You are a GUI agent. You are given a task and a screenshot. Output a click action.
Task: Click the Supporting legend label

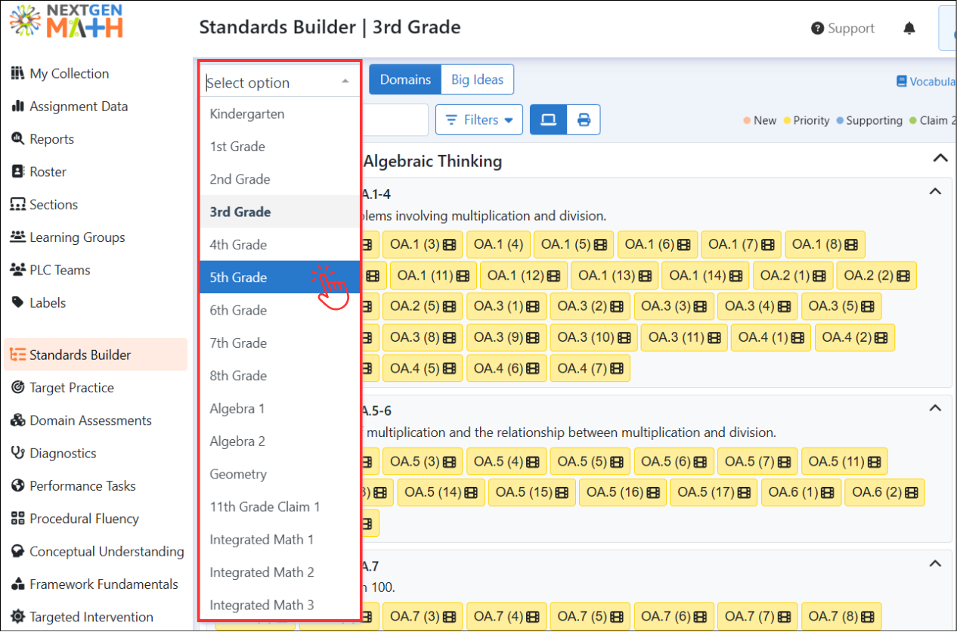874,120
